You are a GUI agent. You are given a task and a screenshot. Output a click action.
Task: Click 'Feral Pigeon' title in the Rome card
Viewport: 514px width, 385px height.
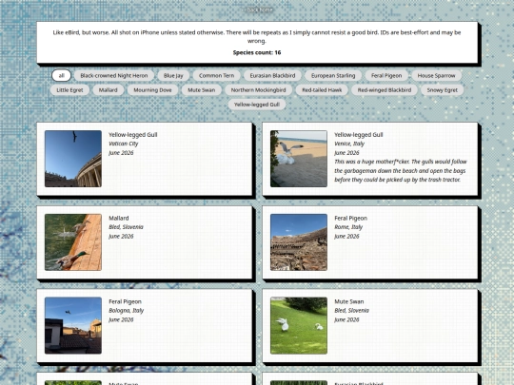coord(350,218)
